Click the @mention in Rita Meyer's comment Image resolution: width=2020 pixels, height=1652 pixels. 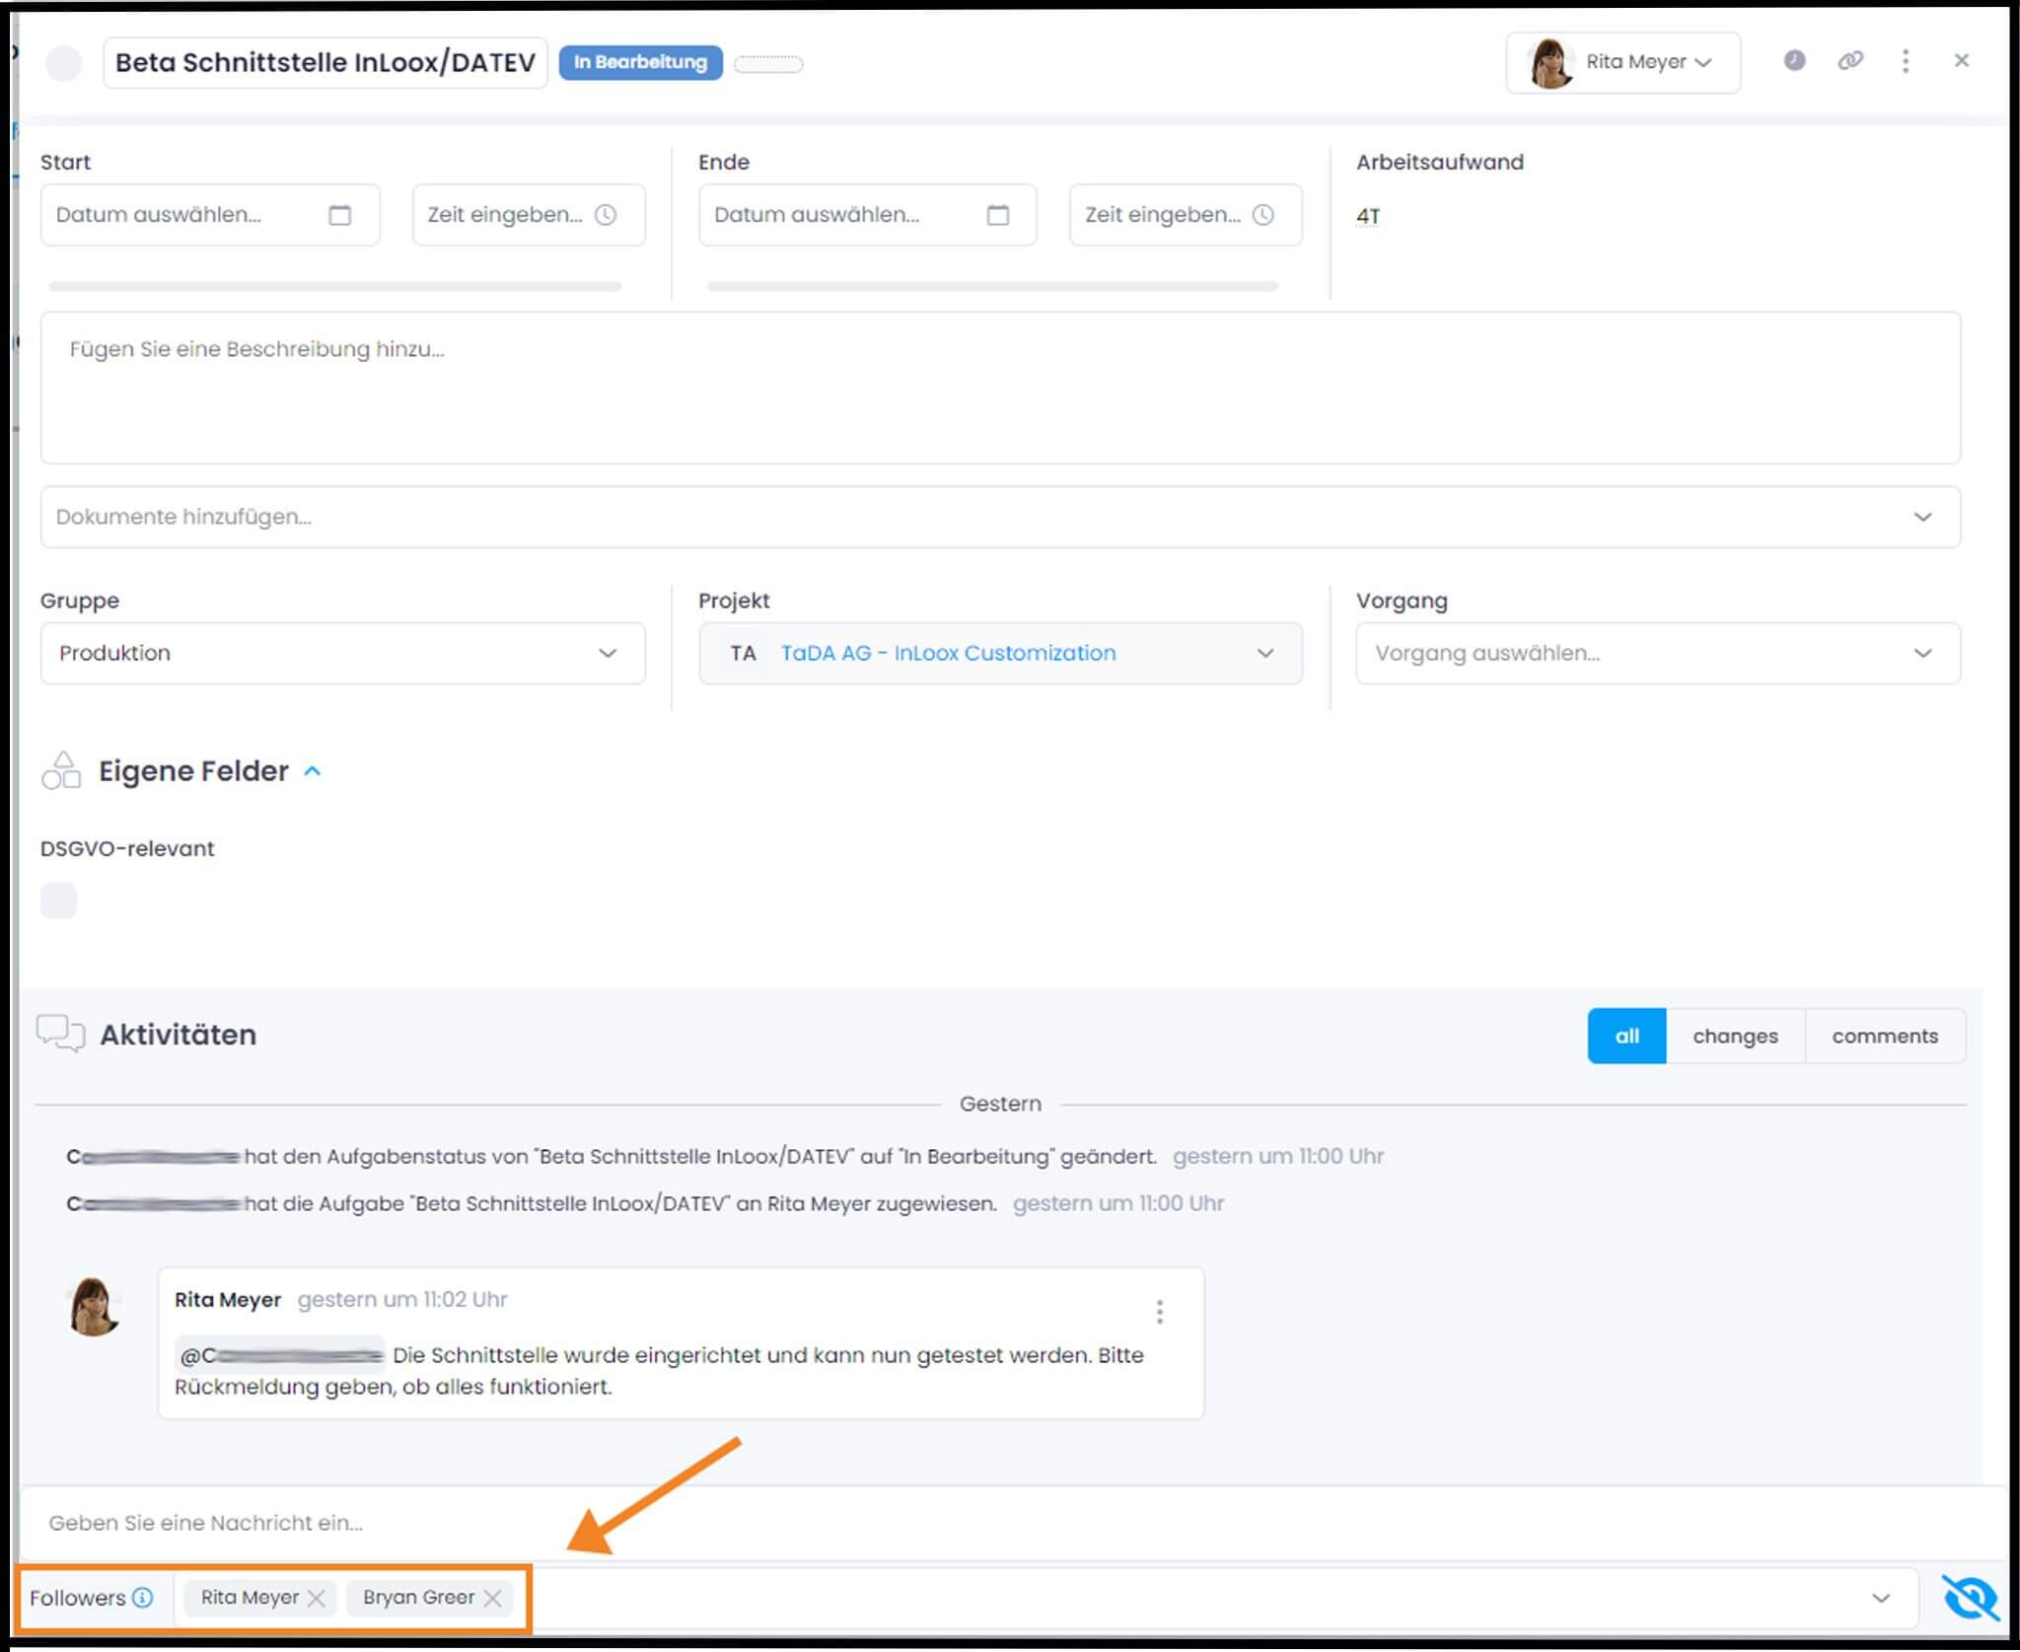click(x=280, y=1355)
